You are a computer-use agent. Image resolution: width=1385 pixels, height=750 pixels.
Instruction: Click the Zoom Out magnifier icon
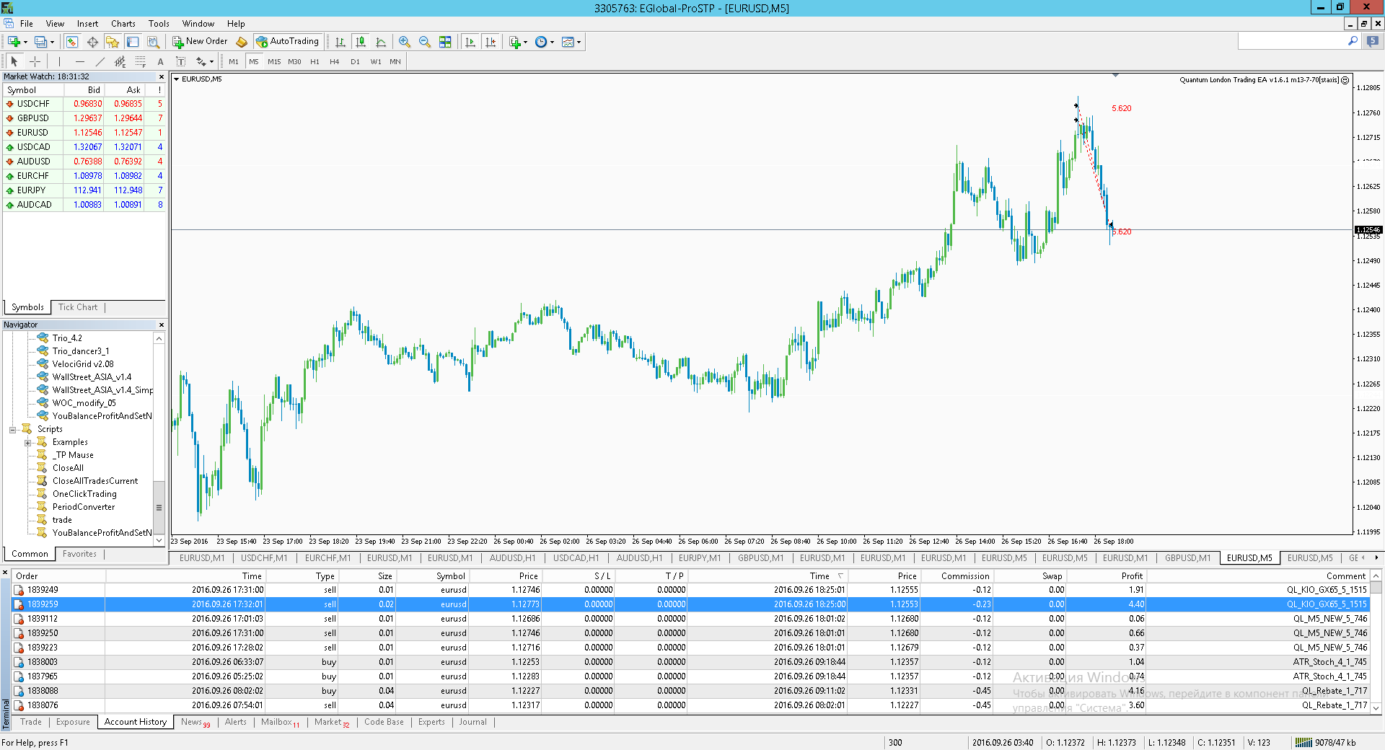(425, 42)
